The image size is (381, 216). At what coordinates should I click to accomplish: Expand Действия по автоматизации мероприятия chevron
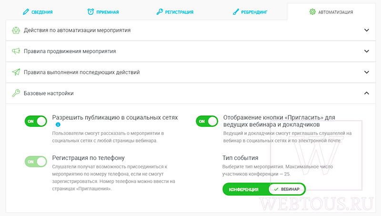[x=367, y=30]
